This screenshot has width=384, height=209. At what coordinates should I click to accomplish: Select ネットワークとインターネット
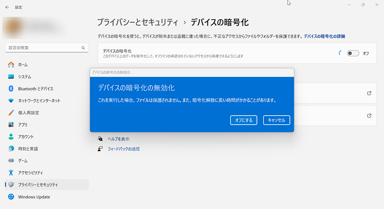[x=47, y=101]
